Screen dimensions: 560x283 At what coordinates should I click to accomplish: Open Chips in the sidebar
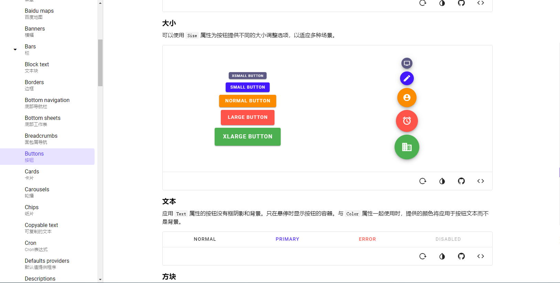pyautogui.click(x=32, y=210)
